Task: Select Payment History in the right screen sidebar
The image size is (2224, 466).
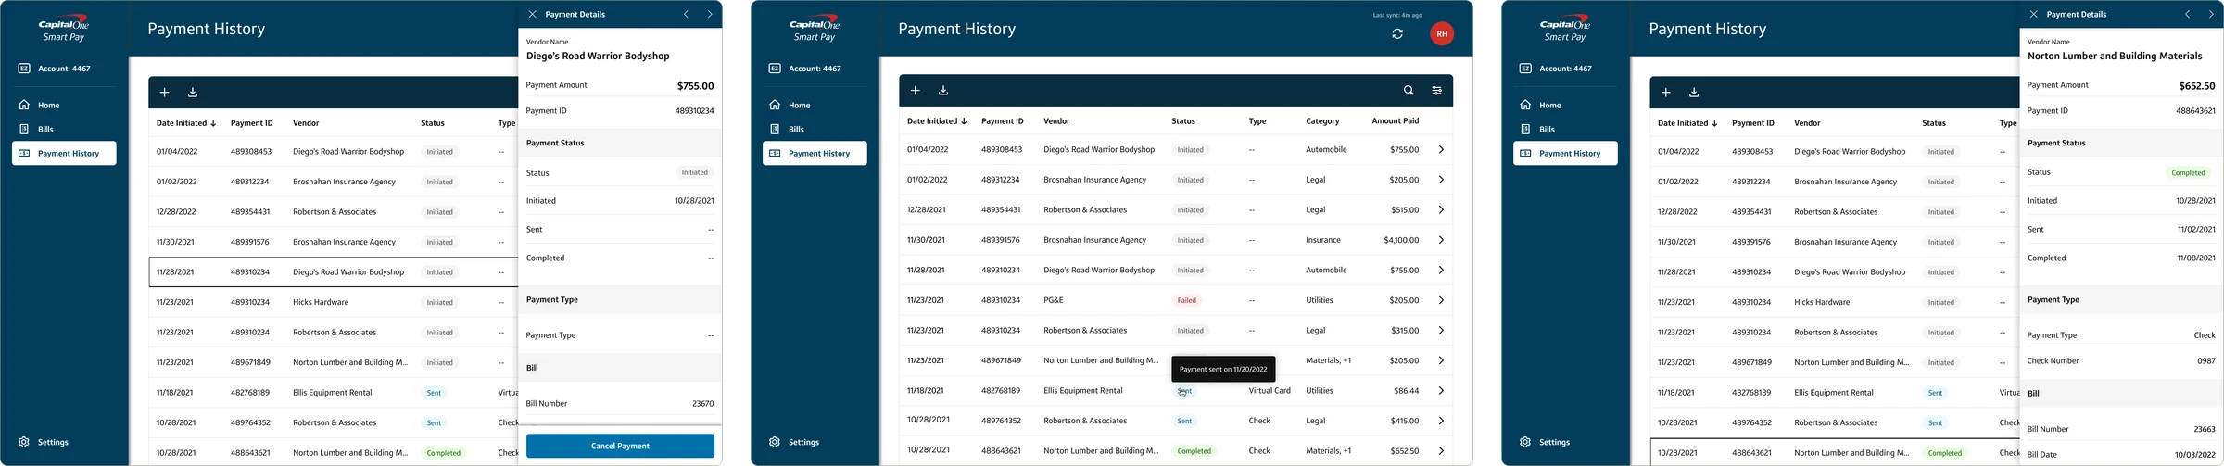Action: 1565,153
